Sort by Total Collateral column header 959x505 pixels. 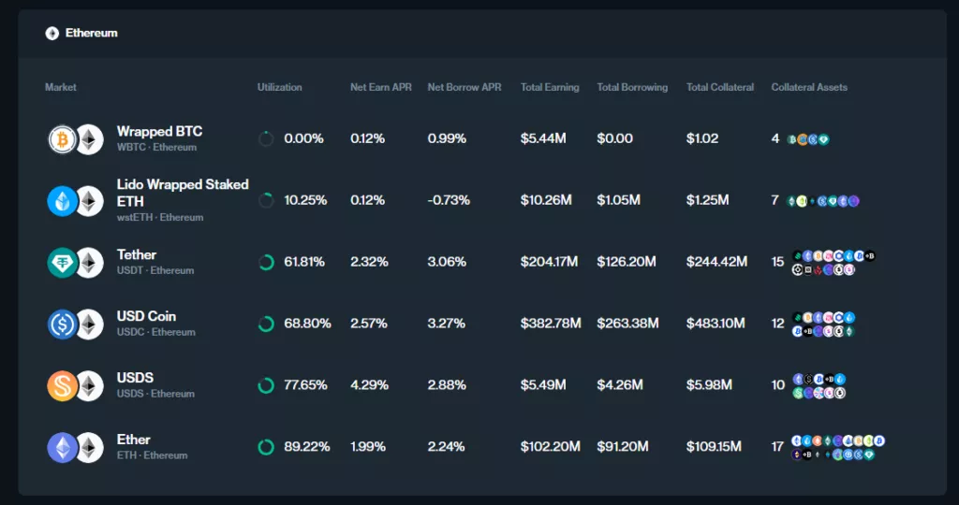pyautogui.click(x=720, y=87)
